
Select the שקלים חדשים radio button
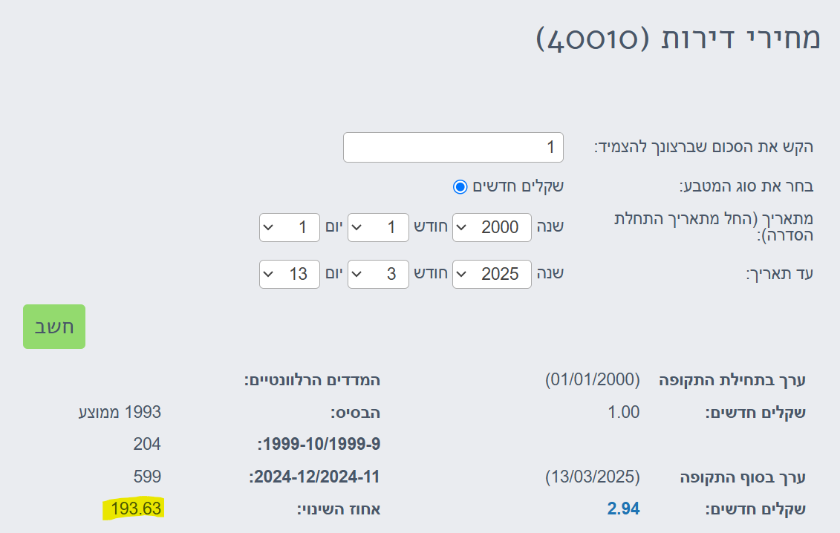click(460, 186)
